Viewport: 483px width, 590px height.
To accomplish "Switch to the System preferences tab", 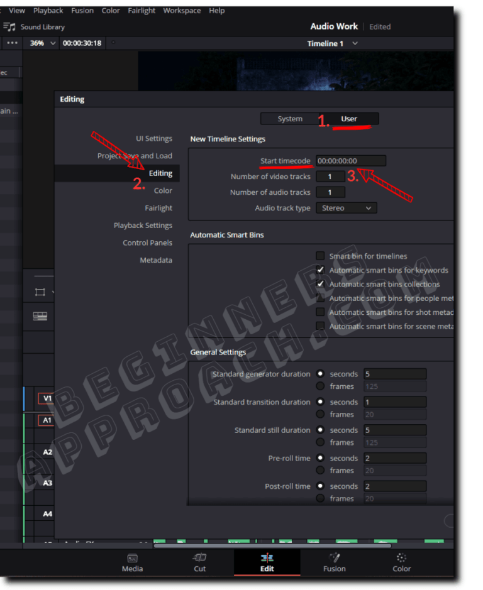I will 290,119.
